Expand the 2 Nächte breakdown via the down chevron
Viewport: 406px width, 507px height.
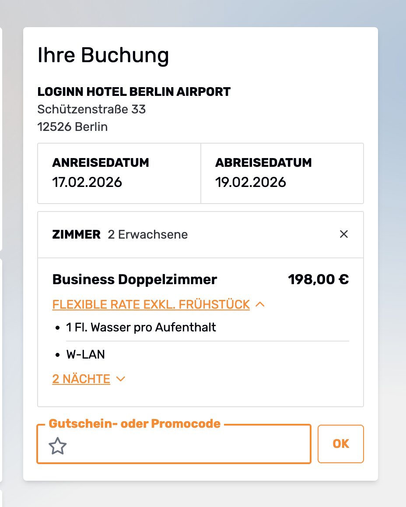(x=120, y=379)
